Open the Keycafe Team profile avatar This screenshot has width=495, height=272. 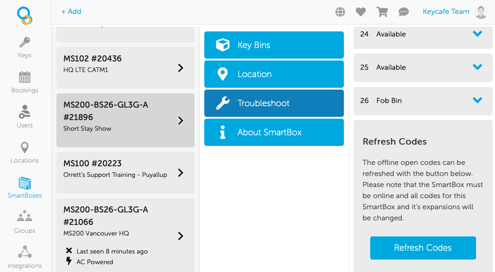click(x=481, y=12)
